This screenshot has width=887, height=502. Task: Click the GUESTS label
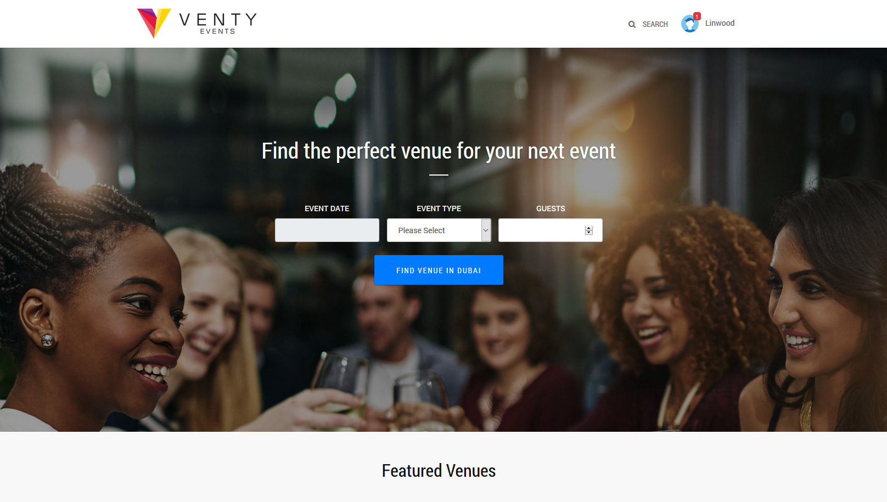[551, 208]
